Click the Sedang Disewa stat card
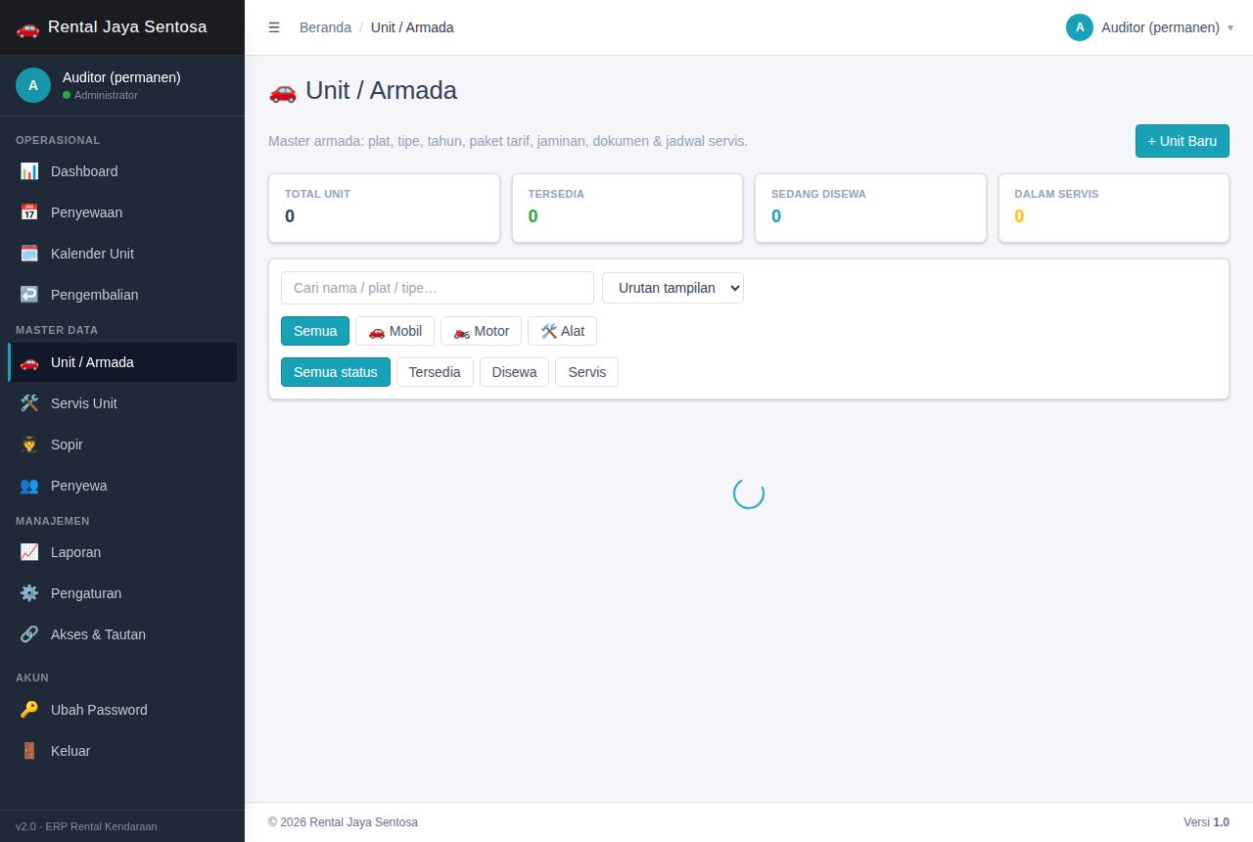The width and height of the screenshot is (1253, 842). coord(870,208)
